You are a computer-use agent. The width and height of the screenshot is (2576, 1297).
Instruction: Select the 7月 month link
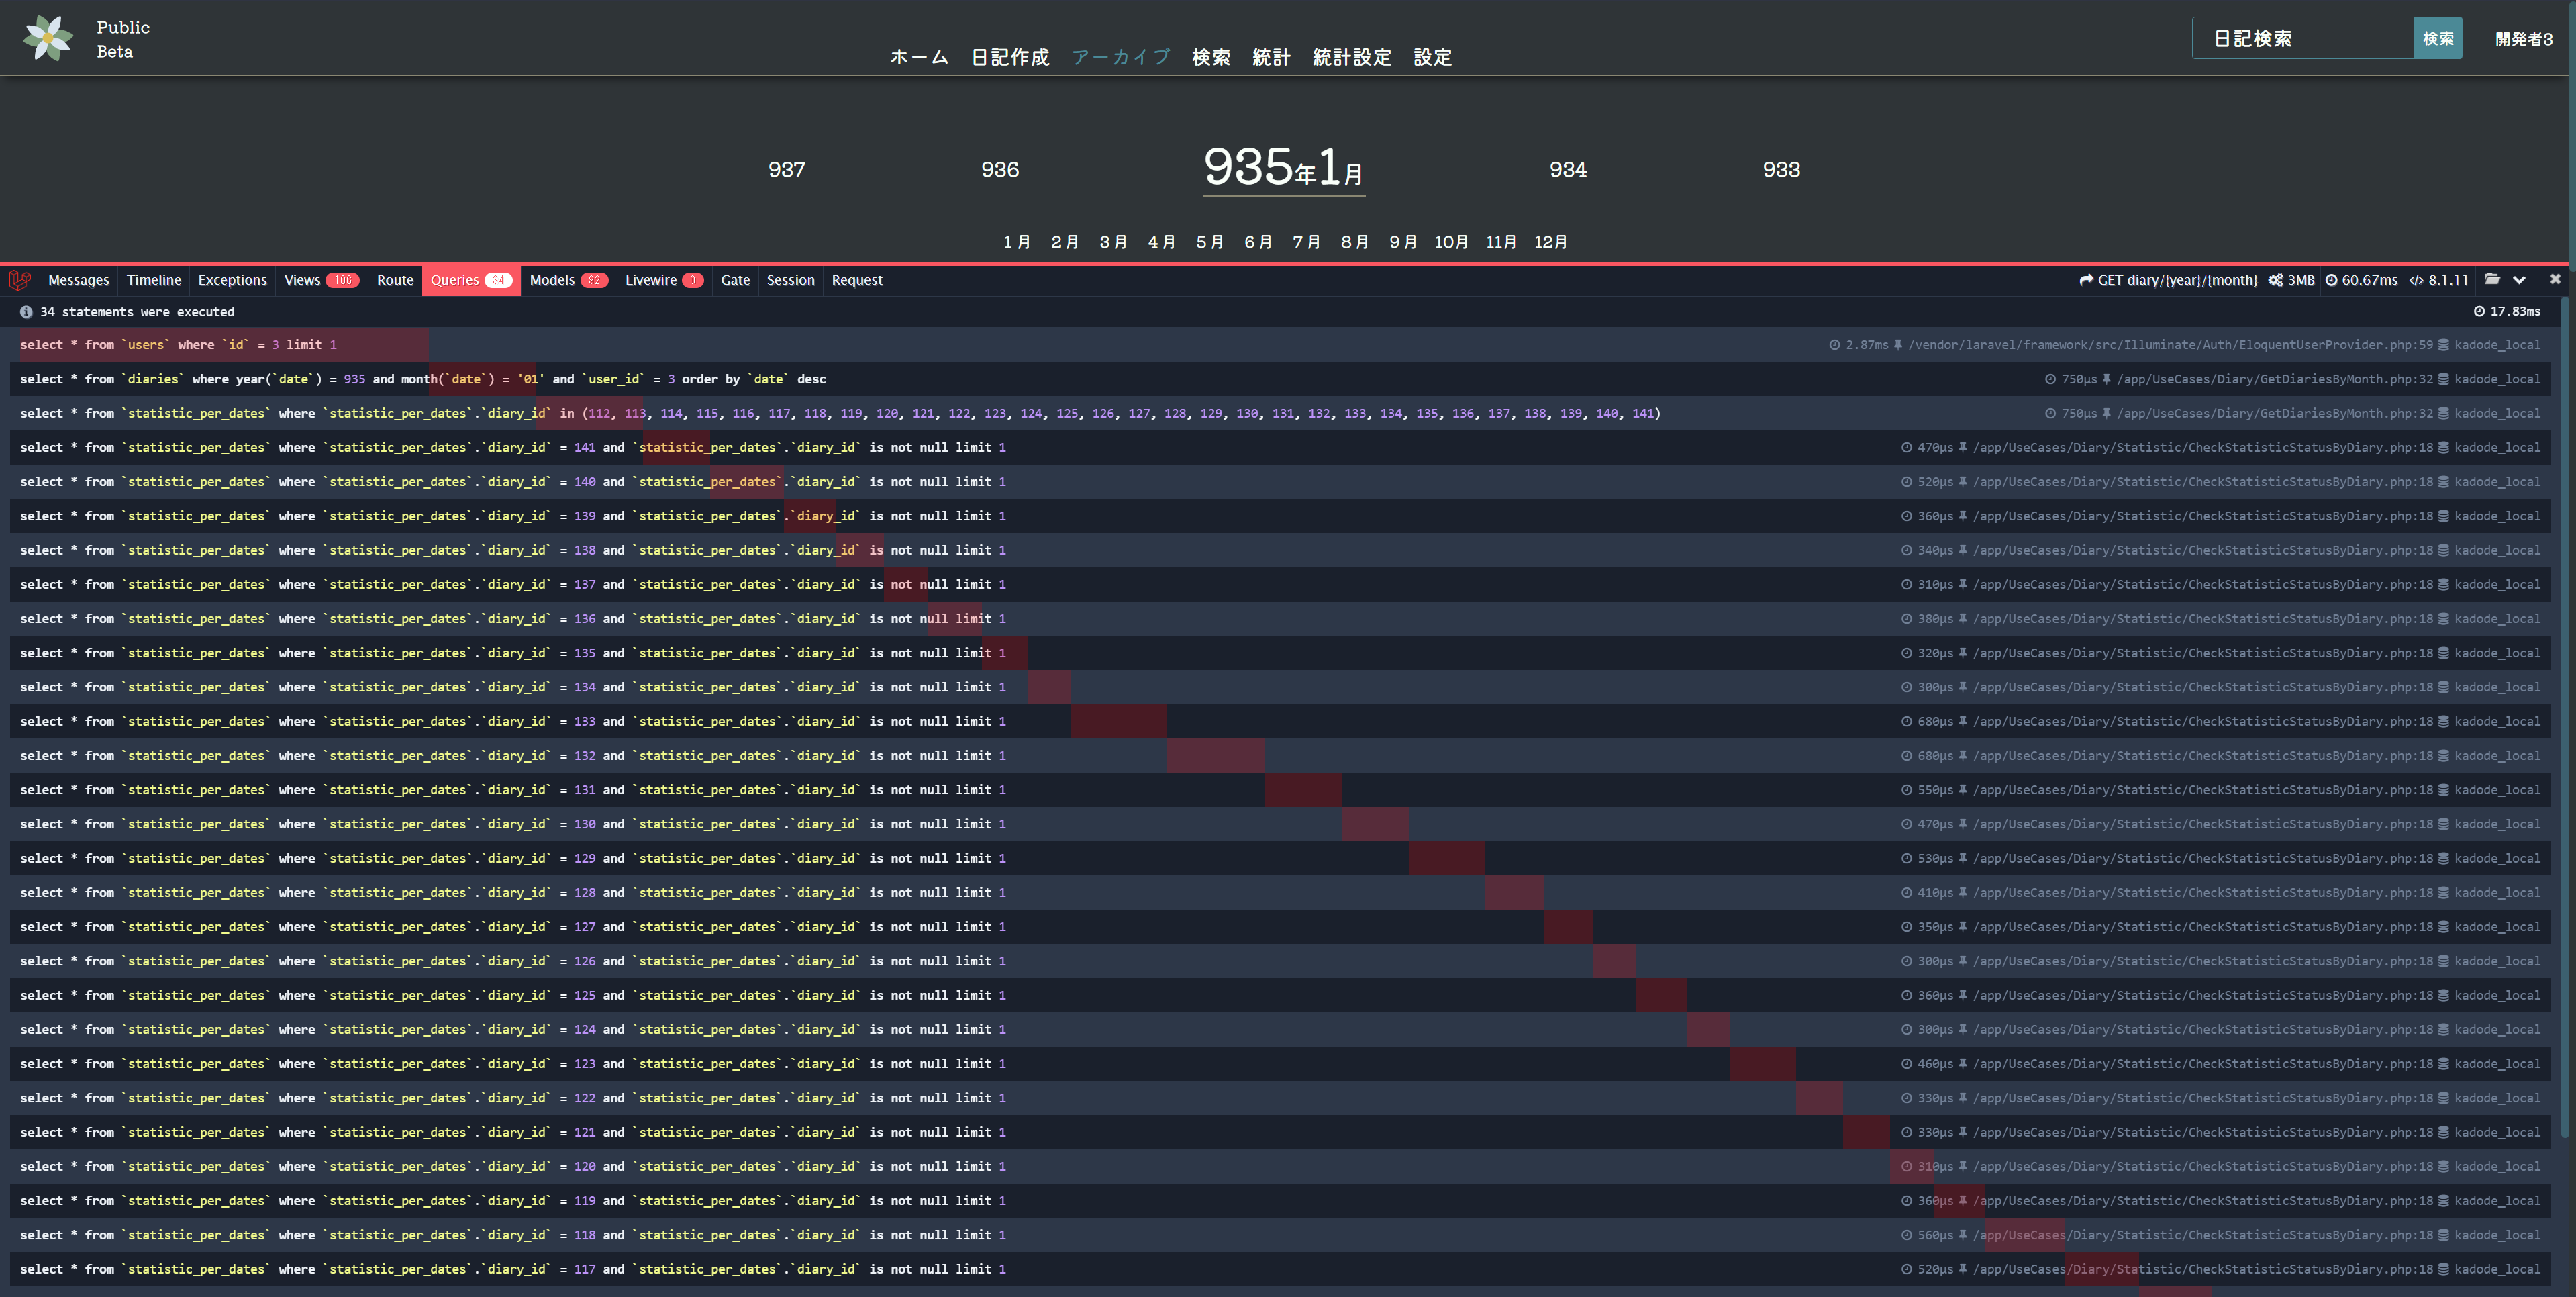1306,242
